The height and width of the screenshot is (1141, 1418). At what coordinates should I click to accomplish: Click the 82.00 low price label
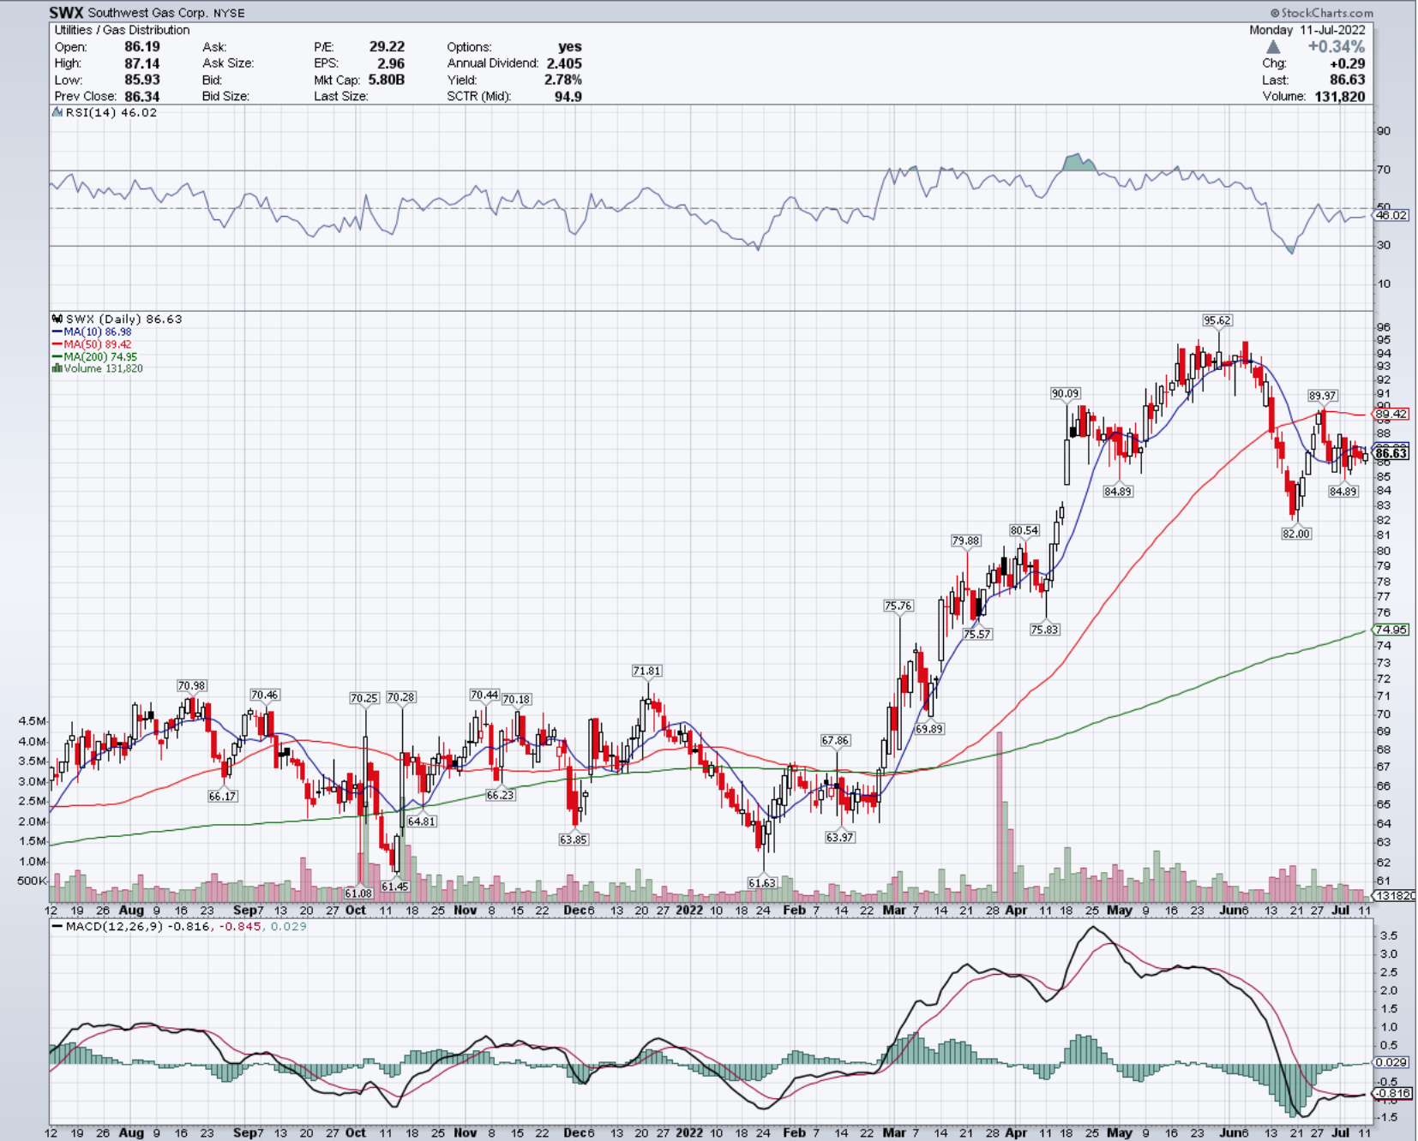pyautogui.click(x=1296, y=533)
